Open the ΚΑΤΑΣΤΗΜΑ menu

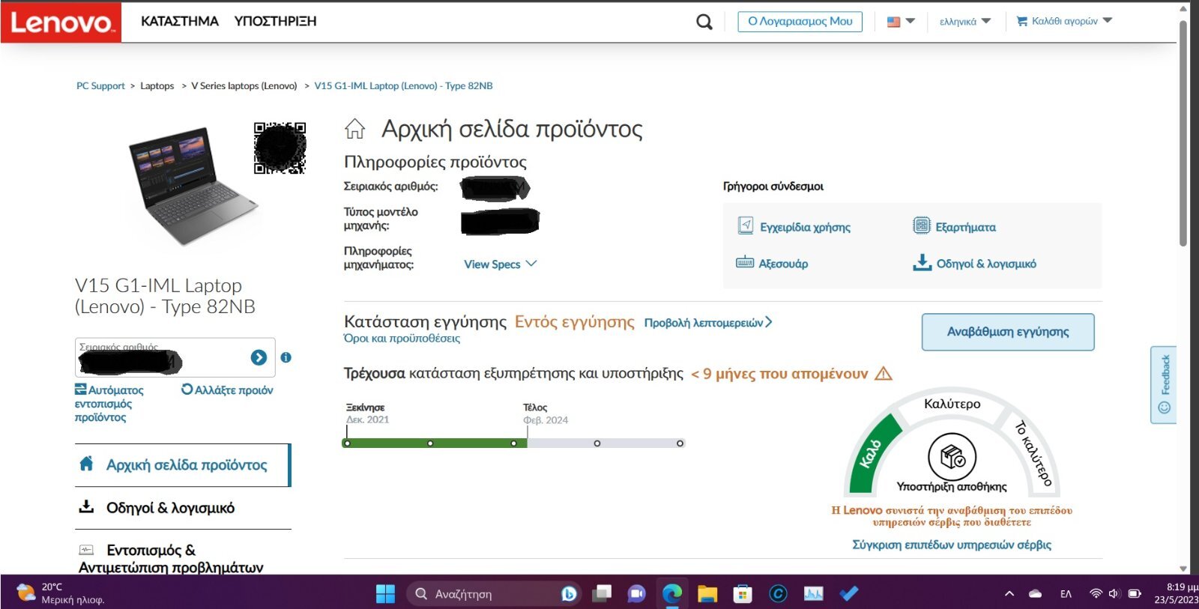click(180, 22)
